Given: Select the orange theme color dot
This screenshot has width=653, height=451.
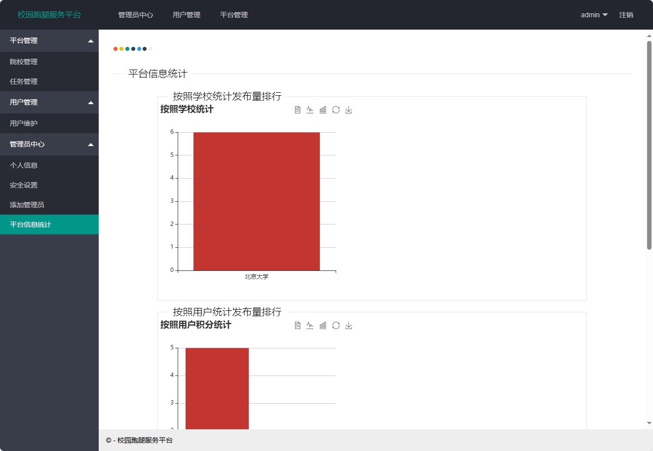Looking at the screenshot, I should tap(115, 49).
